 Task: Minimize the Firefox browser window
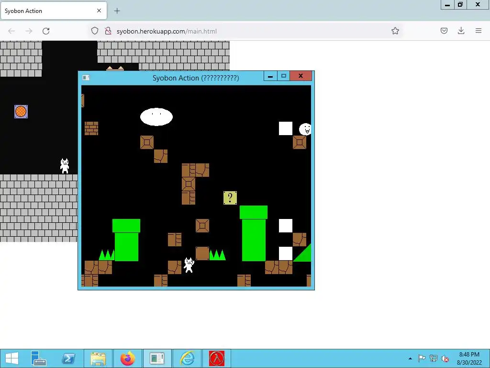[447, 5]
